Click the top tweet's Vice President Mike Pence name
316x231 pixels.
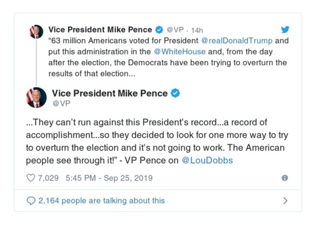click(100, 30)
